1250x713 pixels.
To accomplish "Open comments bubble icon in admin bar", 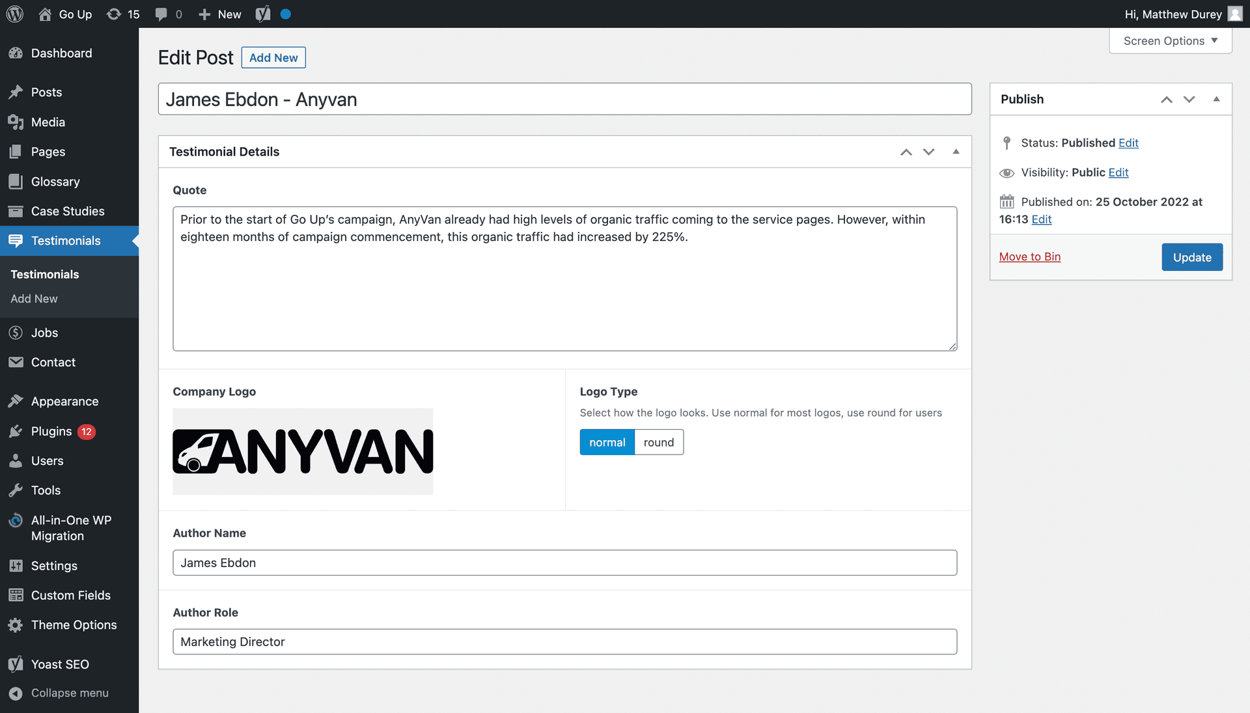I will pos(161,14).
